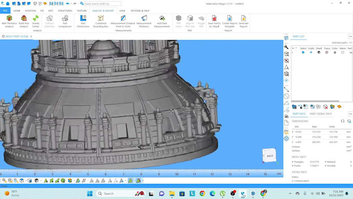353x199 pixels.
Task: Close the Mesh Part Scene tab
Action: [x=31, y=36]
